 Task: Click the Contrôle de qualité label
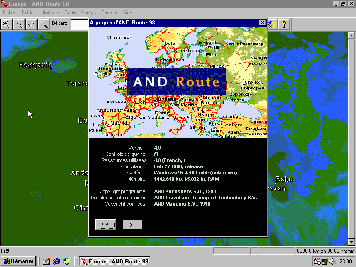[126, 154]
